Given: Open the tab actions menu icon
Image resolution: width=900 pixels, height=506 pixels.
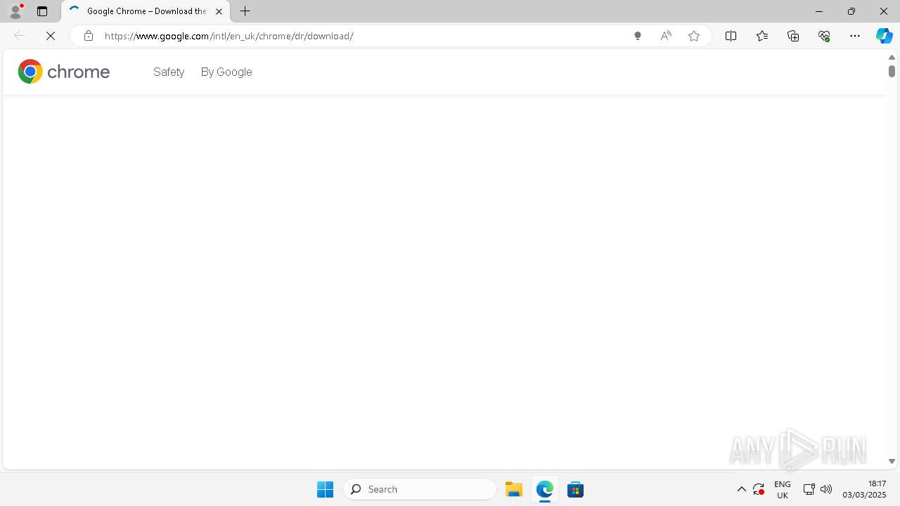Looking at the screenshot, I should coord(42,11).
